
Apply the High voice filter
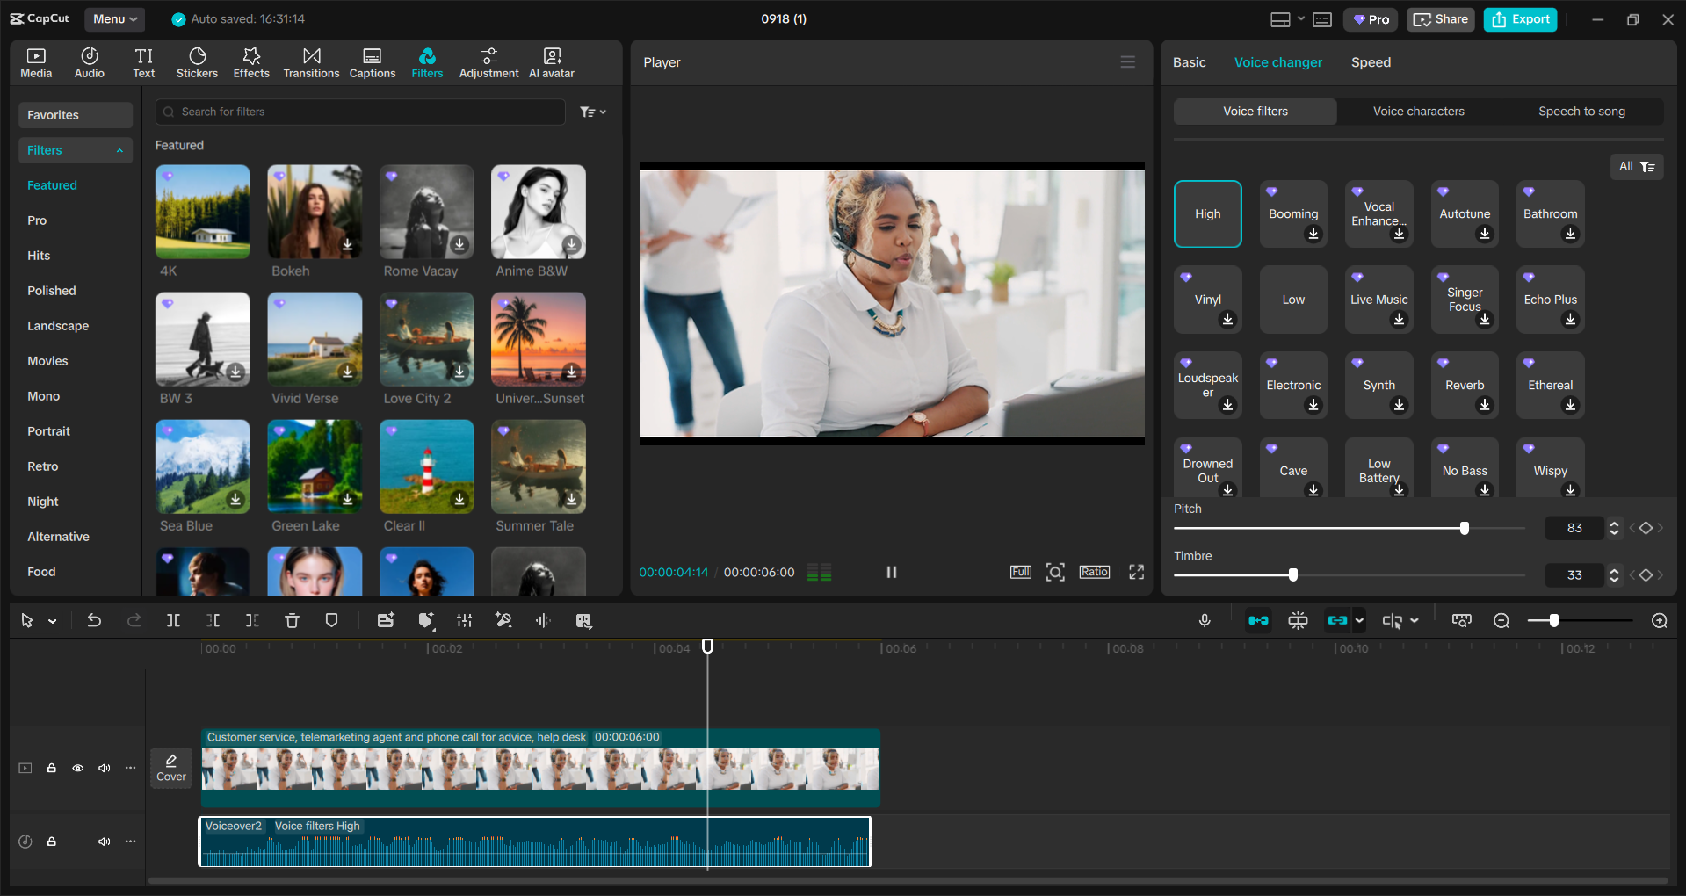(1207, 213)
